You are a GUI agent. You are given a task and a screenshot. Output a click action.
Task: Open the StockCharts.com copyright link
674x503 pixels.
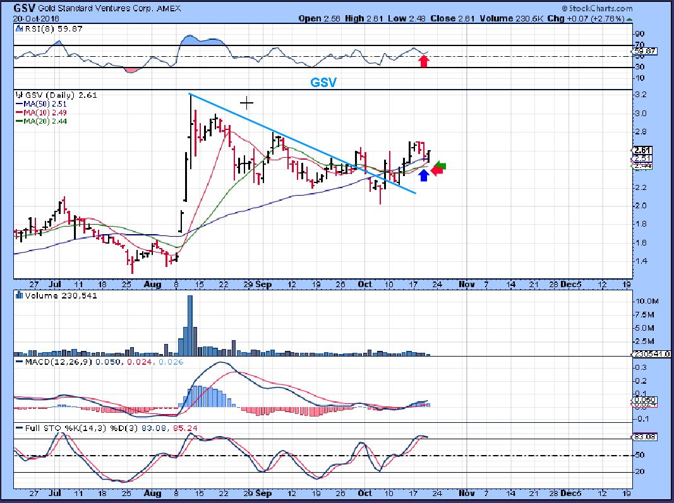(597, 9)
